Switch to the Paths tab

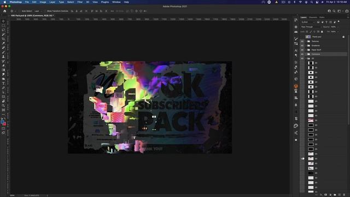322,17
